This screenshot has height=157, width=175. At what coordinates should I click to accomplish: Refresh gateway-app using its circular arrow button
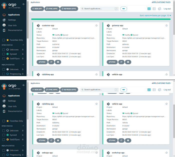tap(121, 62)
